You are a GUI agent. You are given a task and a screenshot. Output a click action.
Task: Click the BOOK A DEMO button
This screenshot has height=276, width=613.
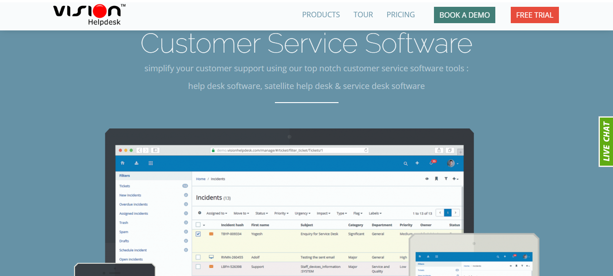(x=464, y=15)
